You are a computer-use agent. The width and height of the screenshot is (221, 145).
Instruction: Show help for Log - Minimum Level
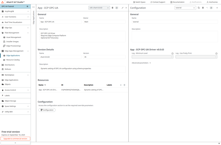click(x=172, y=54)
